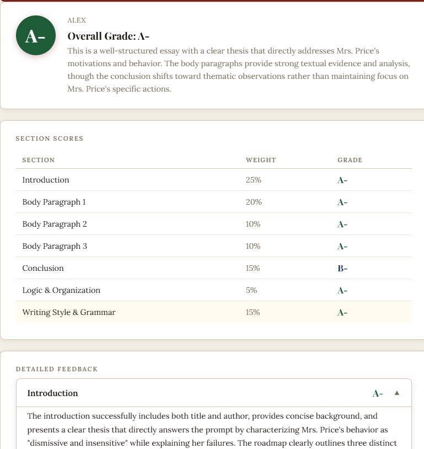The width and height of the screenshot is (424, 449).
Task: Click the Body Paragraph 2 row
Action: point(213,224)
